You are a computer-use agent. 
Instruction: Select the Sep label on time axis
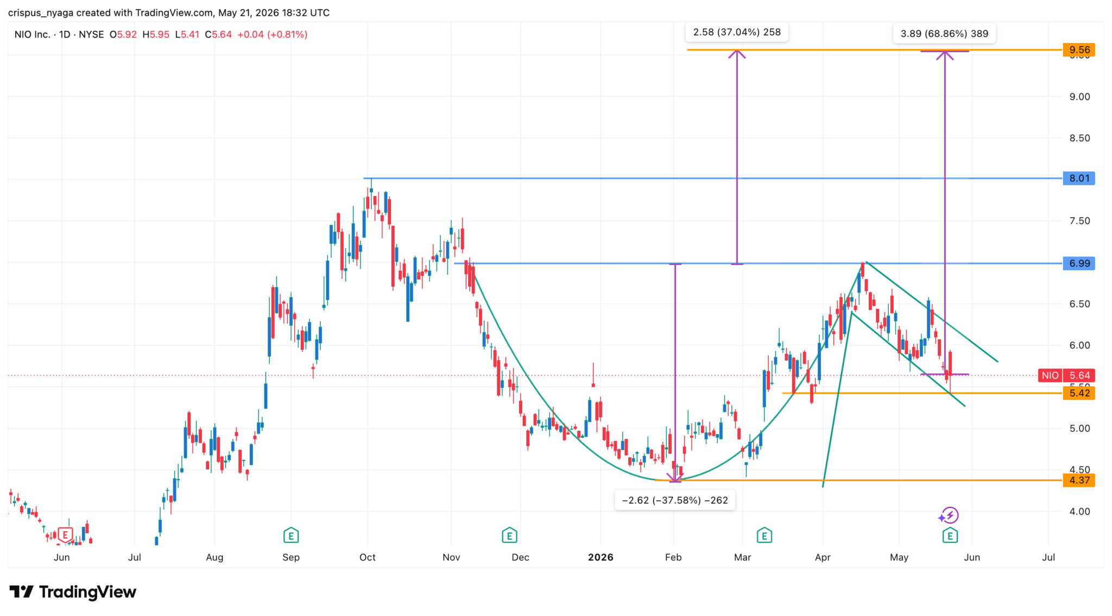pyautogui.click(x=291, y=557)
